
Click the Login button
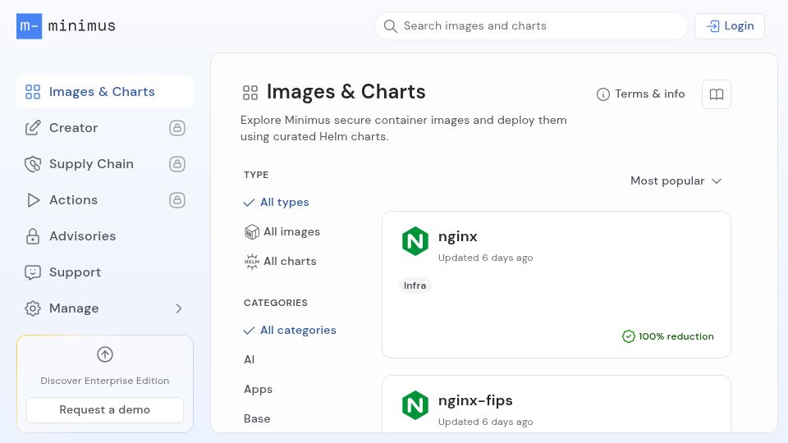[x=730, y=26]
